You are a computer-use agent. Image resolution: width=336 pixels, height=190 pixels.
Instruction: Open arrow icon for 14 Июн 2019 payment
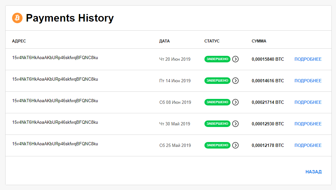pyautogui.click(x=235, y=81)
